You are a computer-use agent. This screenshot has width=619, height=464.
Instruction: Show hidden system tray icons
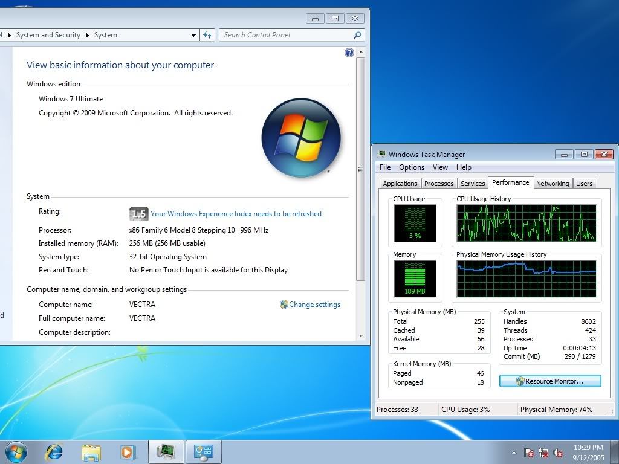[x=514, y=453]
